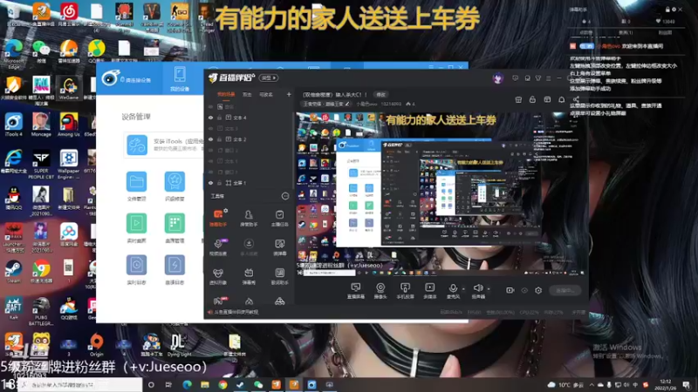Image resolution: width=698 pixels, height=392 pixels.
Task: Toggle visibility of 全屏 1 layer
Action: 210,183
